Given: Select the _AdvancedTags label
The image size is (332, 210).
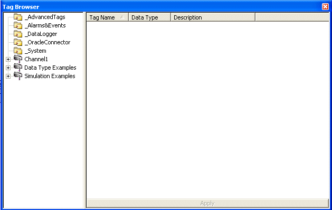Looking at the screenshot, I should [x=45, y=17].
